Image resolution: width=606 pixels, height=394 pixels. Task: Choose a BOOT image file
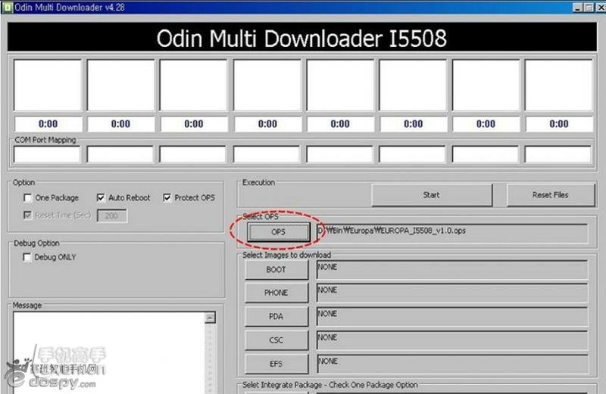pyautogui.click(x=276, y=270)
